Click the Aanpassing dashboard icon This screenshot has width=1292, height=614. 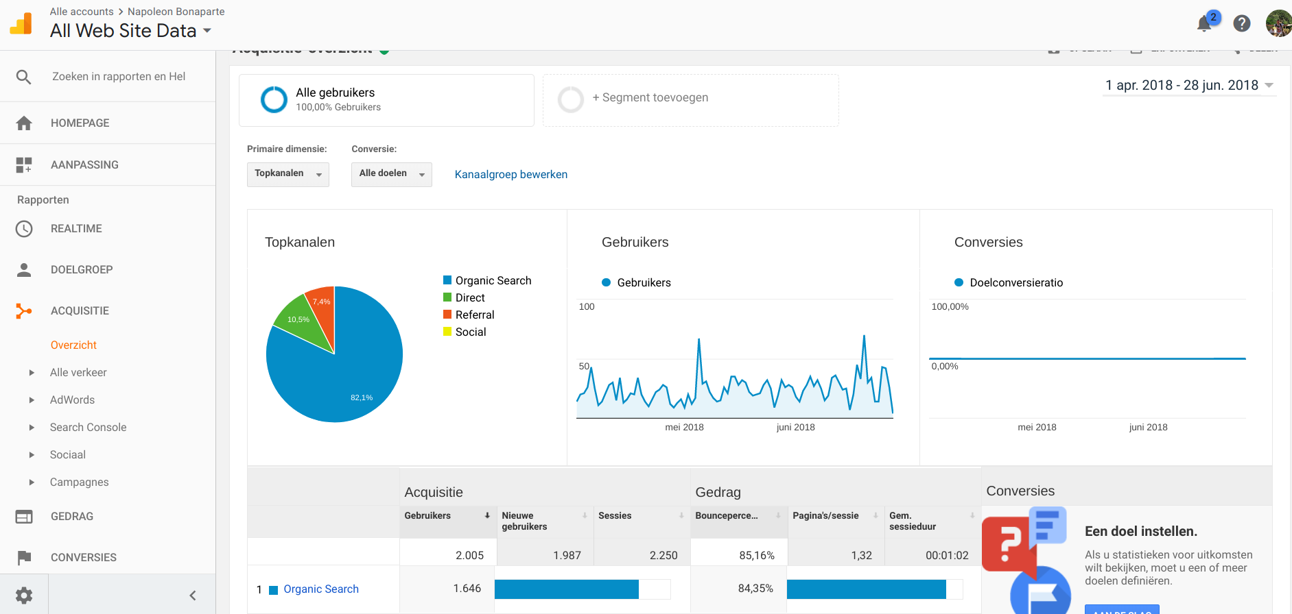click(24, 165)
